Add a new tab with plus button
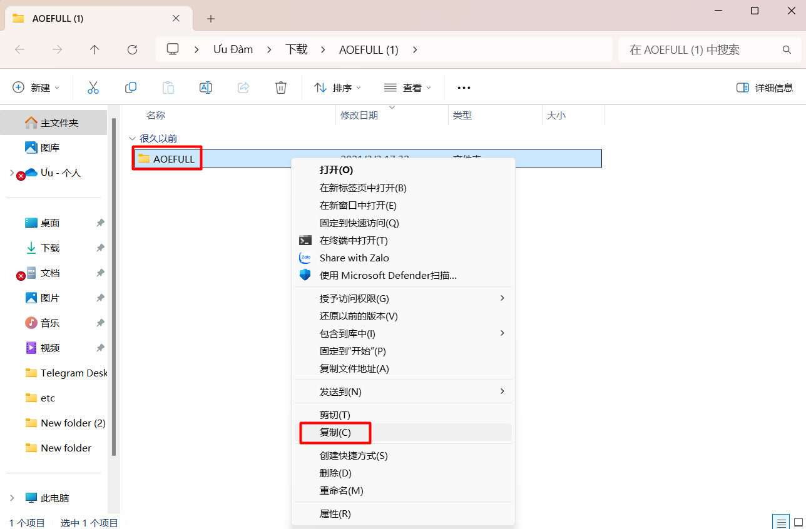806x529 pixels. [x=211, y=19]
